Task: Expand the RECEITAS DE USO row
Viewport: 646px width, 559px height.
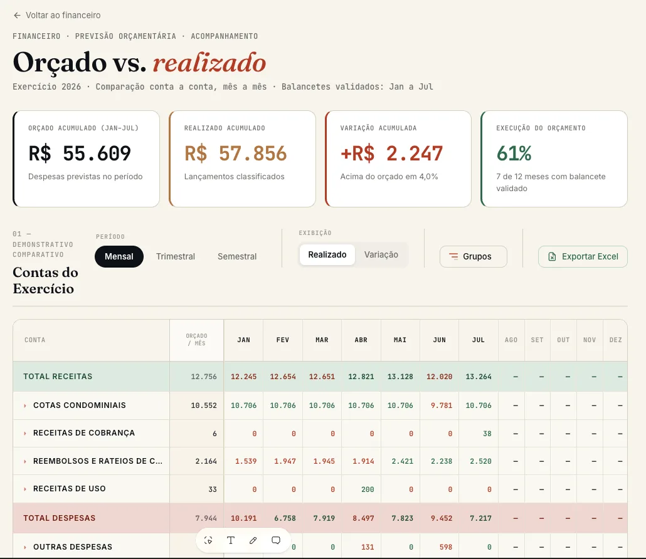Action: click(x=25, y=489)
